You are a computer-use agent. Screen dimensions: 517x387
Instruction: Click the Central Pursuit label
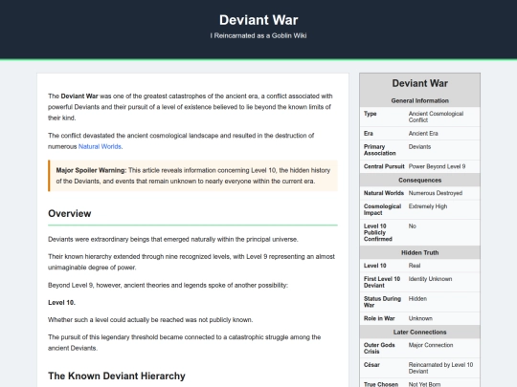(x=384, y=166)
